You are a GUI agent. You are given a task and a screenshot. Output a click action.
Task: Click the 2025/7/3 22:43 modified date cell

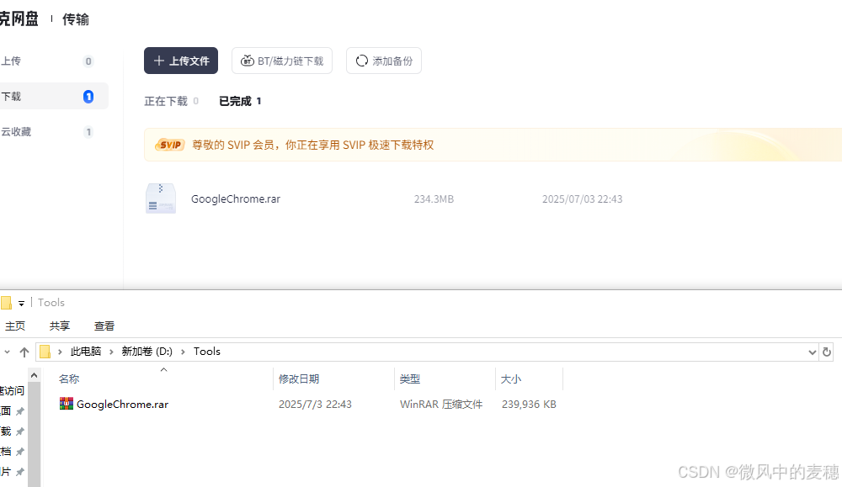(x=315, y=405)
